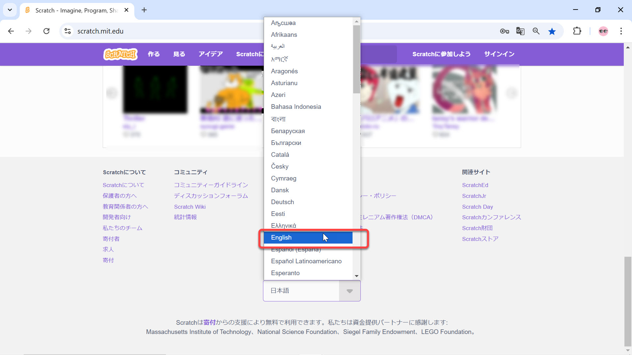Open the Scratchについて footer link
This screenshot has width=632, height=355.
click(x=123, y=185)
